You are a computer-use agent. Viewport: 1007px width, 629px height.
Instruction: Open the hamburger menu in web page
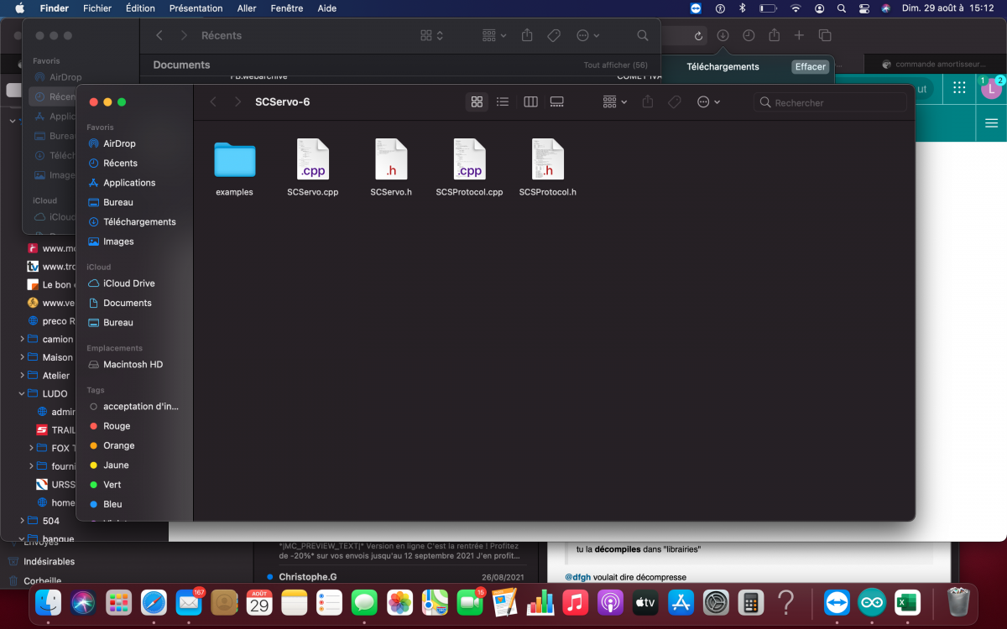click(991, 123)
